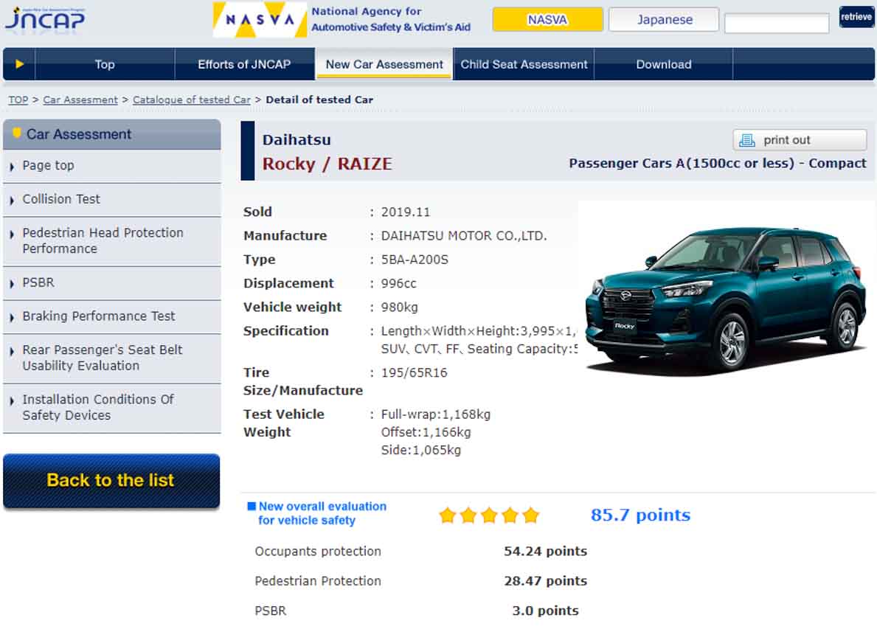
Task: Click the yellow NASVA button
Action: pyautogui.click(x=547, y=20)
